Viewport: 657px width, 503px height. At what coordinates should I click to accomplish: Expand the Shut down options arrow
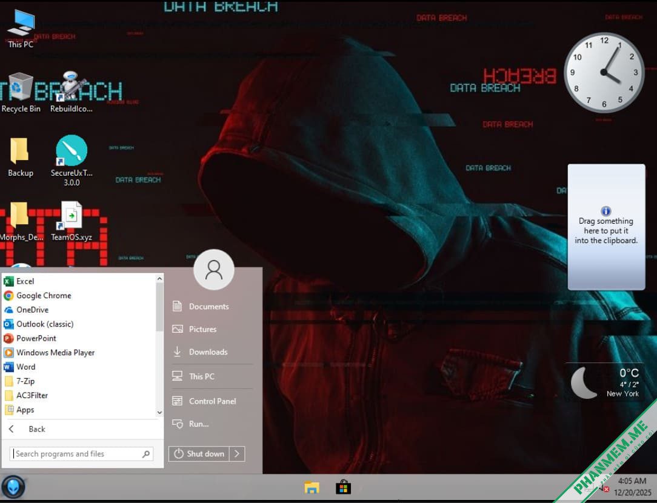pos(237,453)
